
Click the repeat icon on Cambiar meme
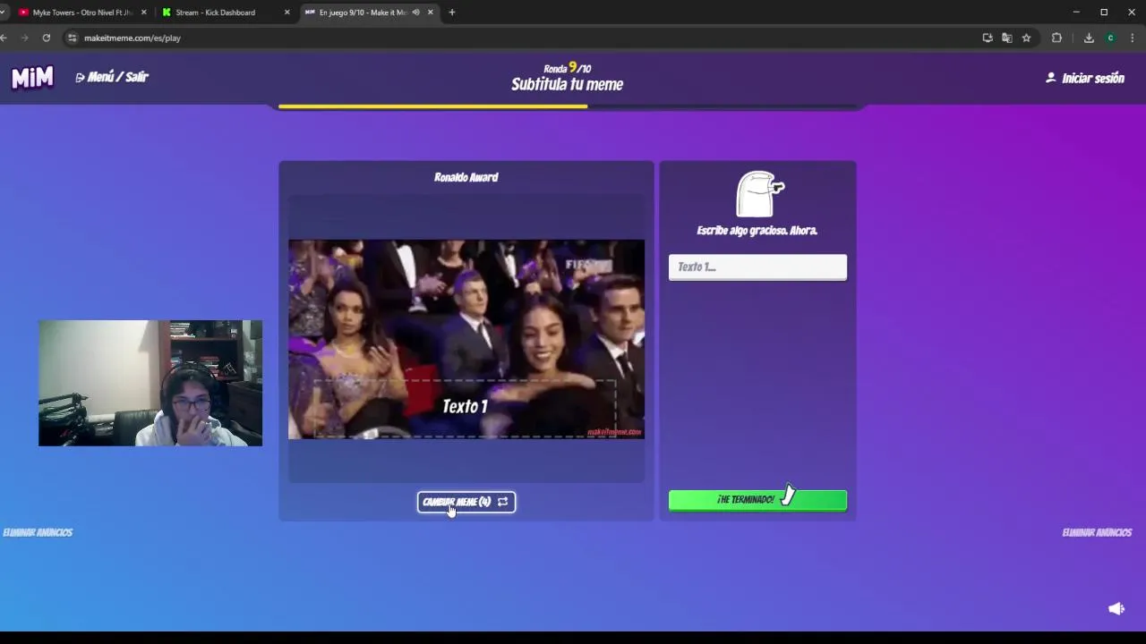click(502, 502)
